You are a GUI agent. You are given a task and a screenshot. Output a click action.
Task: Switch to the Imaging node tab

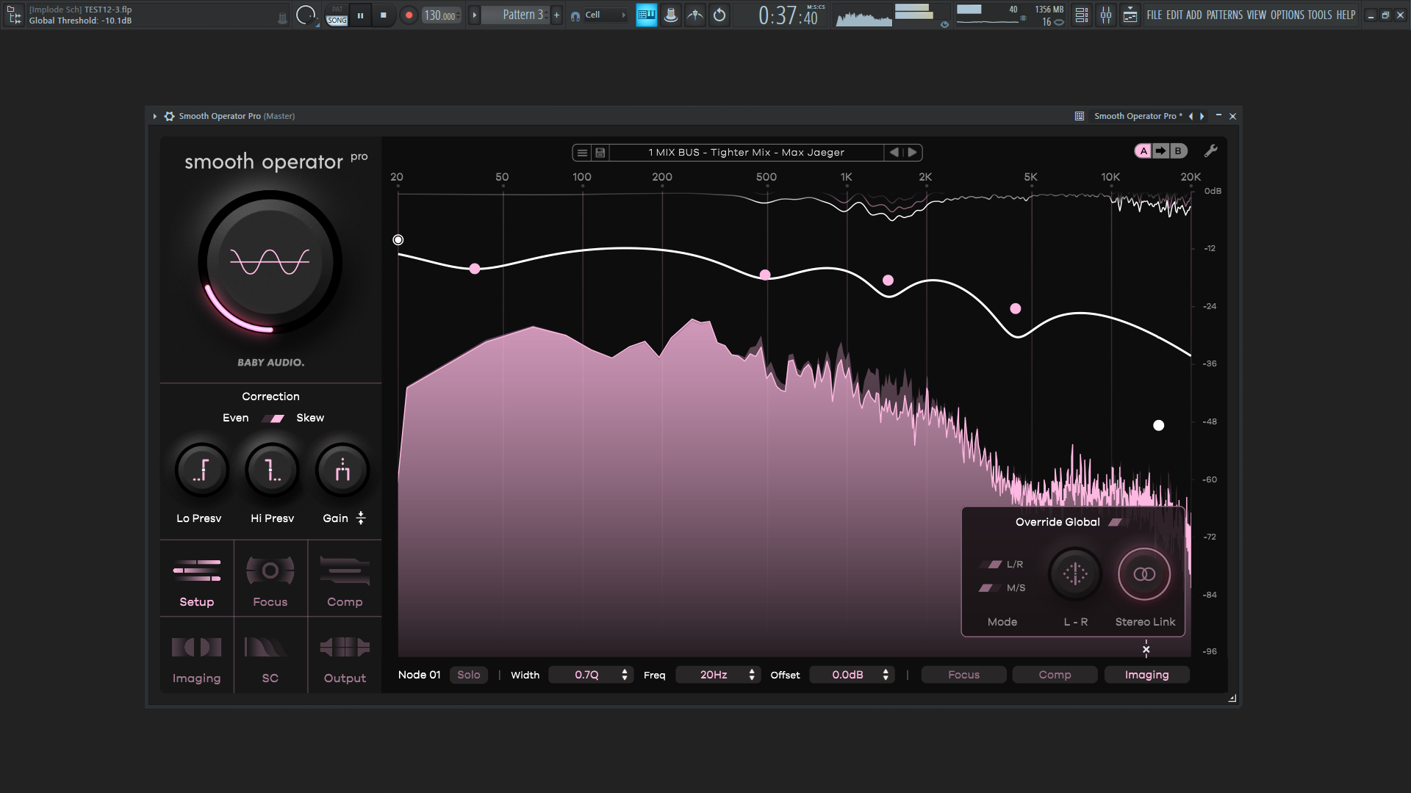point(1146,675)
